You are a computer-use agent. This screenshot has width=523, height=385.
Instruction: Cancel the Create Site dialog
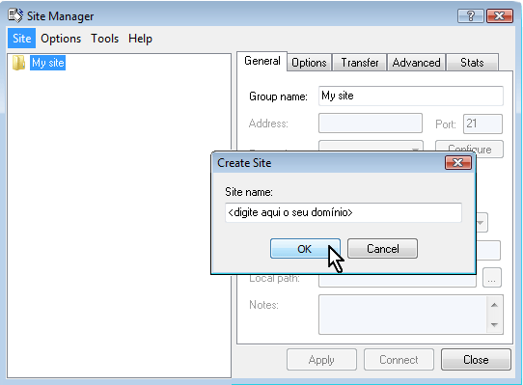pos(382,249)
